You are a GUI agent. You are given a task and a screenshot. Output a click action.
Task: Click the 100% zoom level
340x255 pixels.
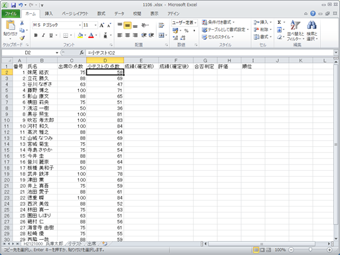tap(280, 250)
